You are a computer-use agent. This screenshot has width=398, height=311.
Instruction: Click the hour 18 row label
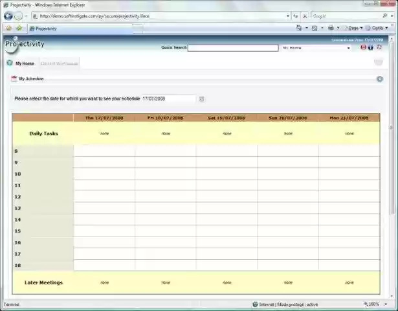tap(17, 266)
